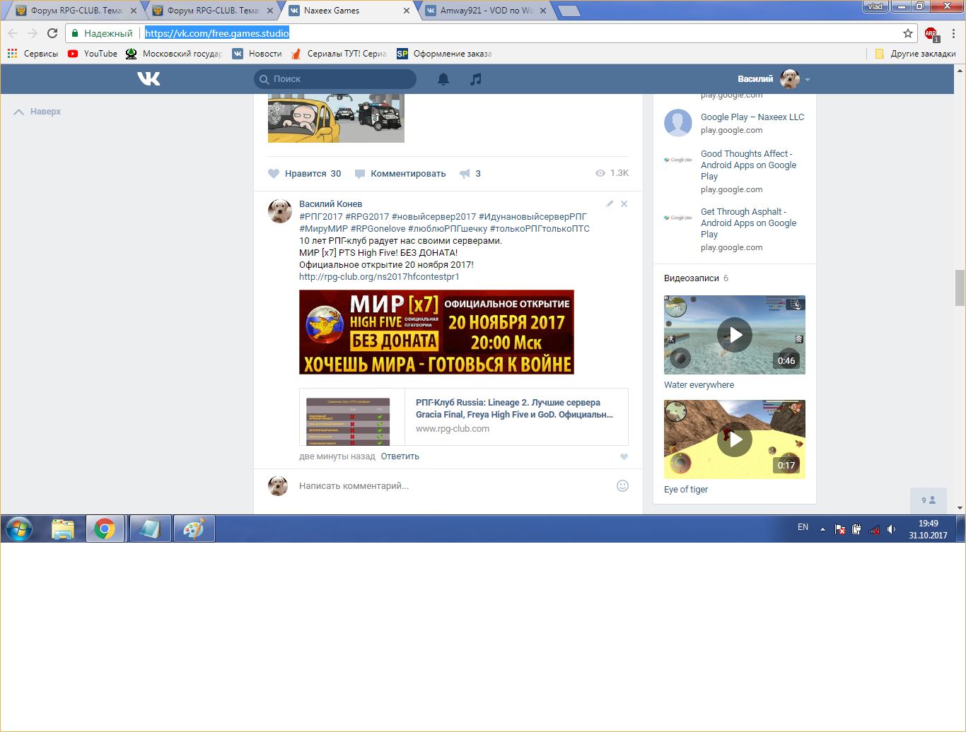Close the Naxeex Games tab
966x732 pixels.
tap(407, 11)
